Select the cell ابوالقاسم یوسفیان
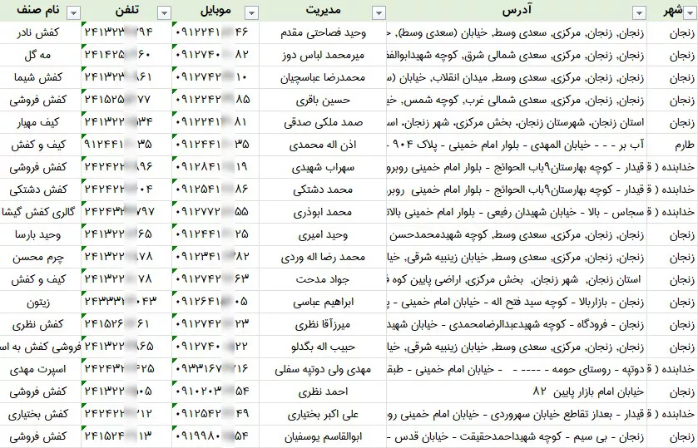This screenshot has height=448, width=698. 323,436
